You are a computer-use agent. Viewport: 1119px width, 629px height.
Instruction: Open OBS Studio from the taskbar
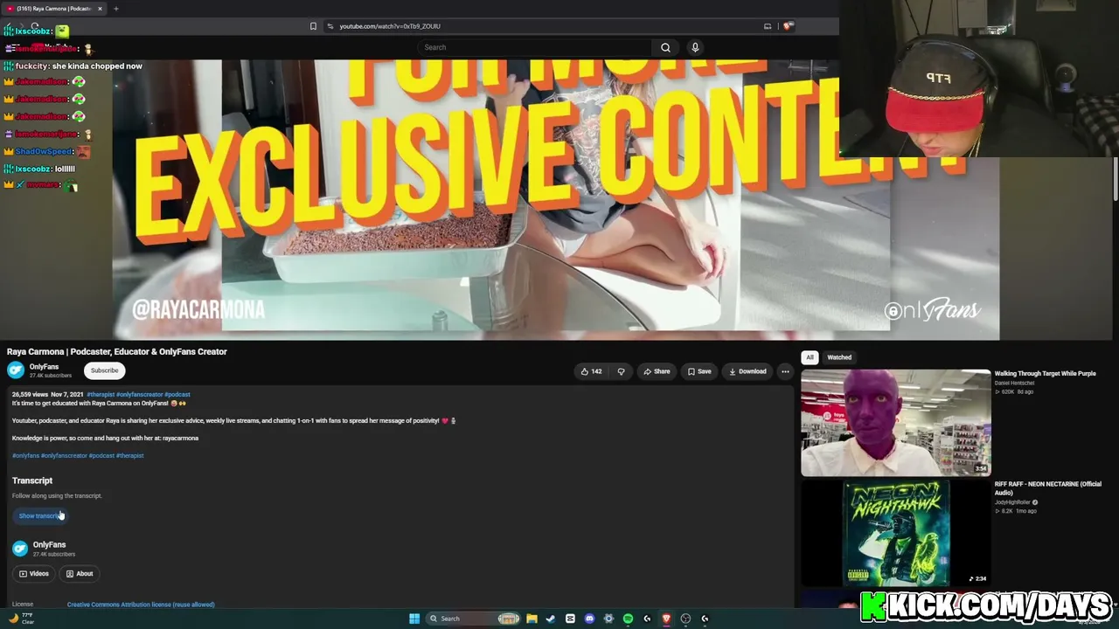tap(685, 619)
